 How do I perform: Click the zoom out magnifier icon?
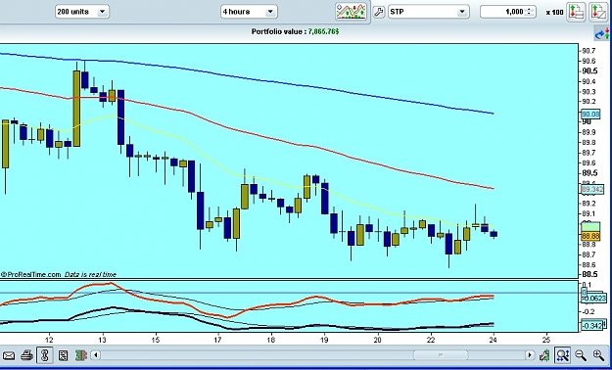tap(581, 355)
